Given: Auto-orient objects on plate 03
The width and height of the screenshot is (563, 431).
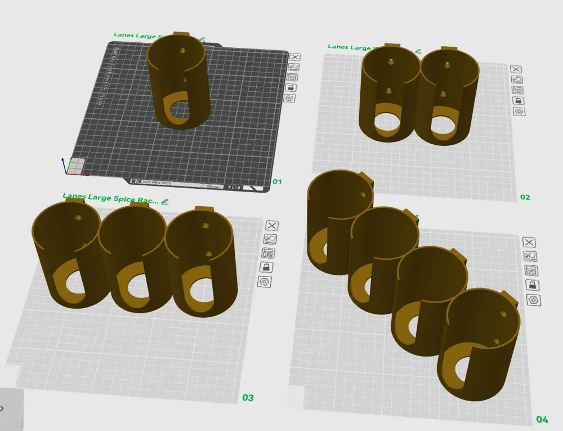Looking at the screenshot, I should (x=270, y=239).
